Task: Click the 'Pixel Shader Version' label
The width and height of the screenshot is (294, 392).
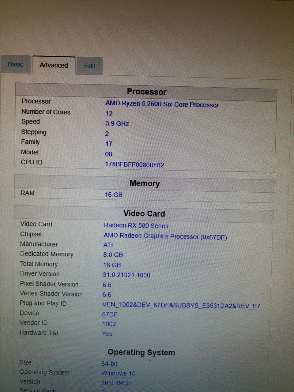Action: (x=49, y=284)
